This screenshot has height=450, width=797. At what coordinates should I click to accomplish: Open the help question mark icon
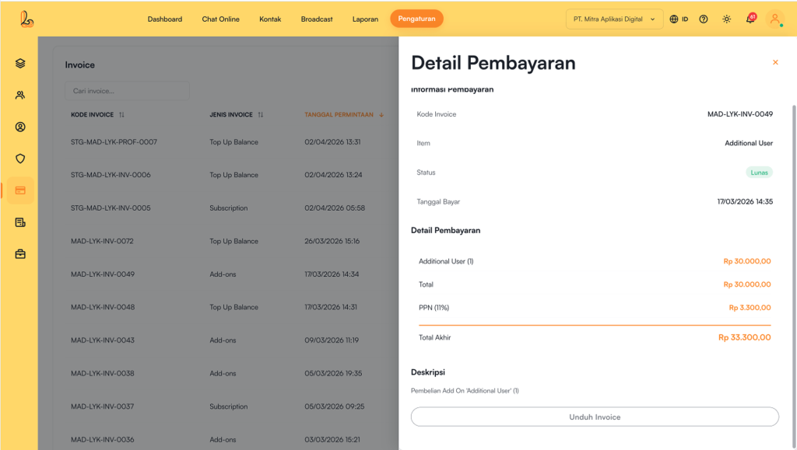point(704,19)
